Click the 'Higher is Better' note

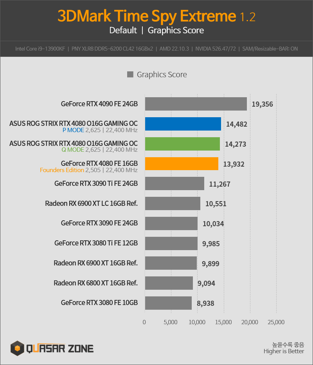pyautogui.click(x=284, y=351)
